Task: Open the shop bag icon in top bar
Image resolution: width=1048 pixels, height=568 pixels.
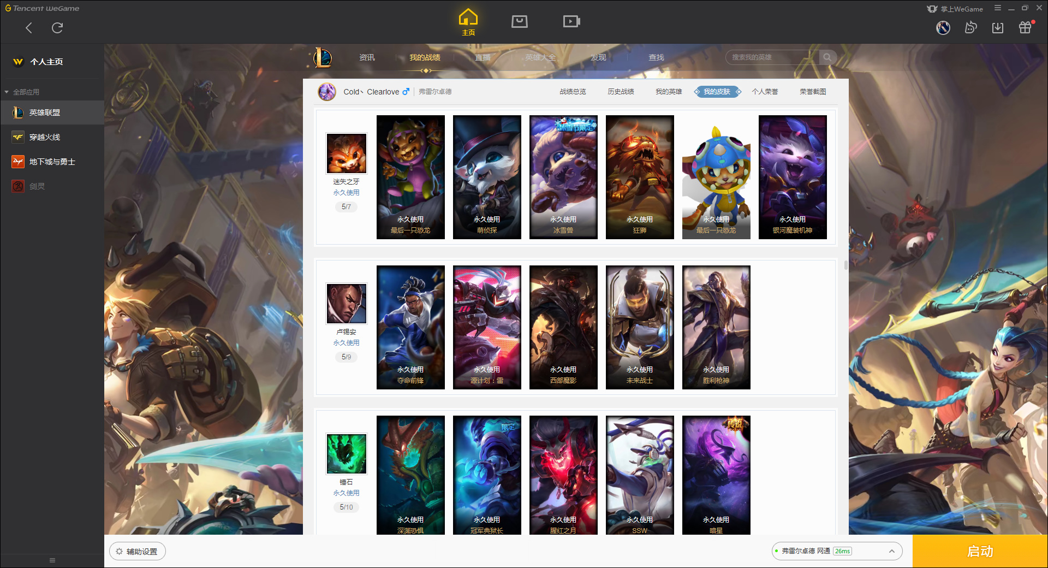Action: (520, 21)
